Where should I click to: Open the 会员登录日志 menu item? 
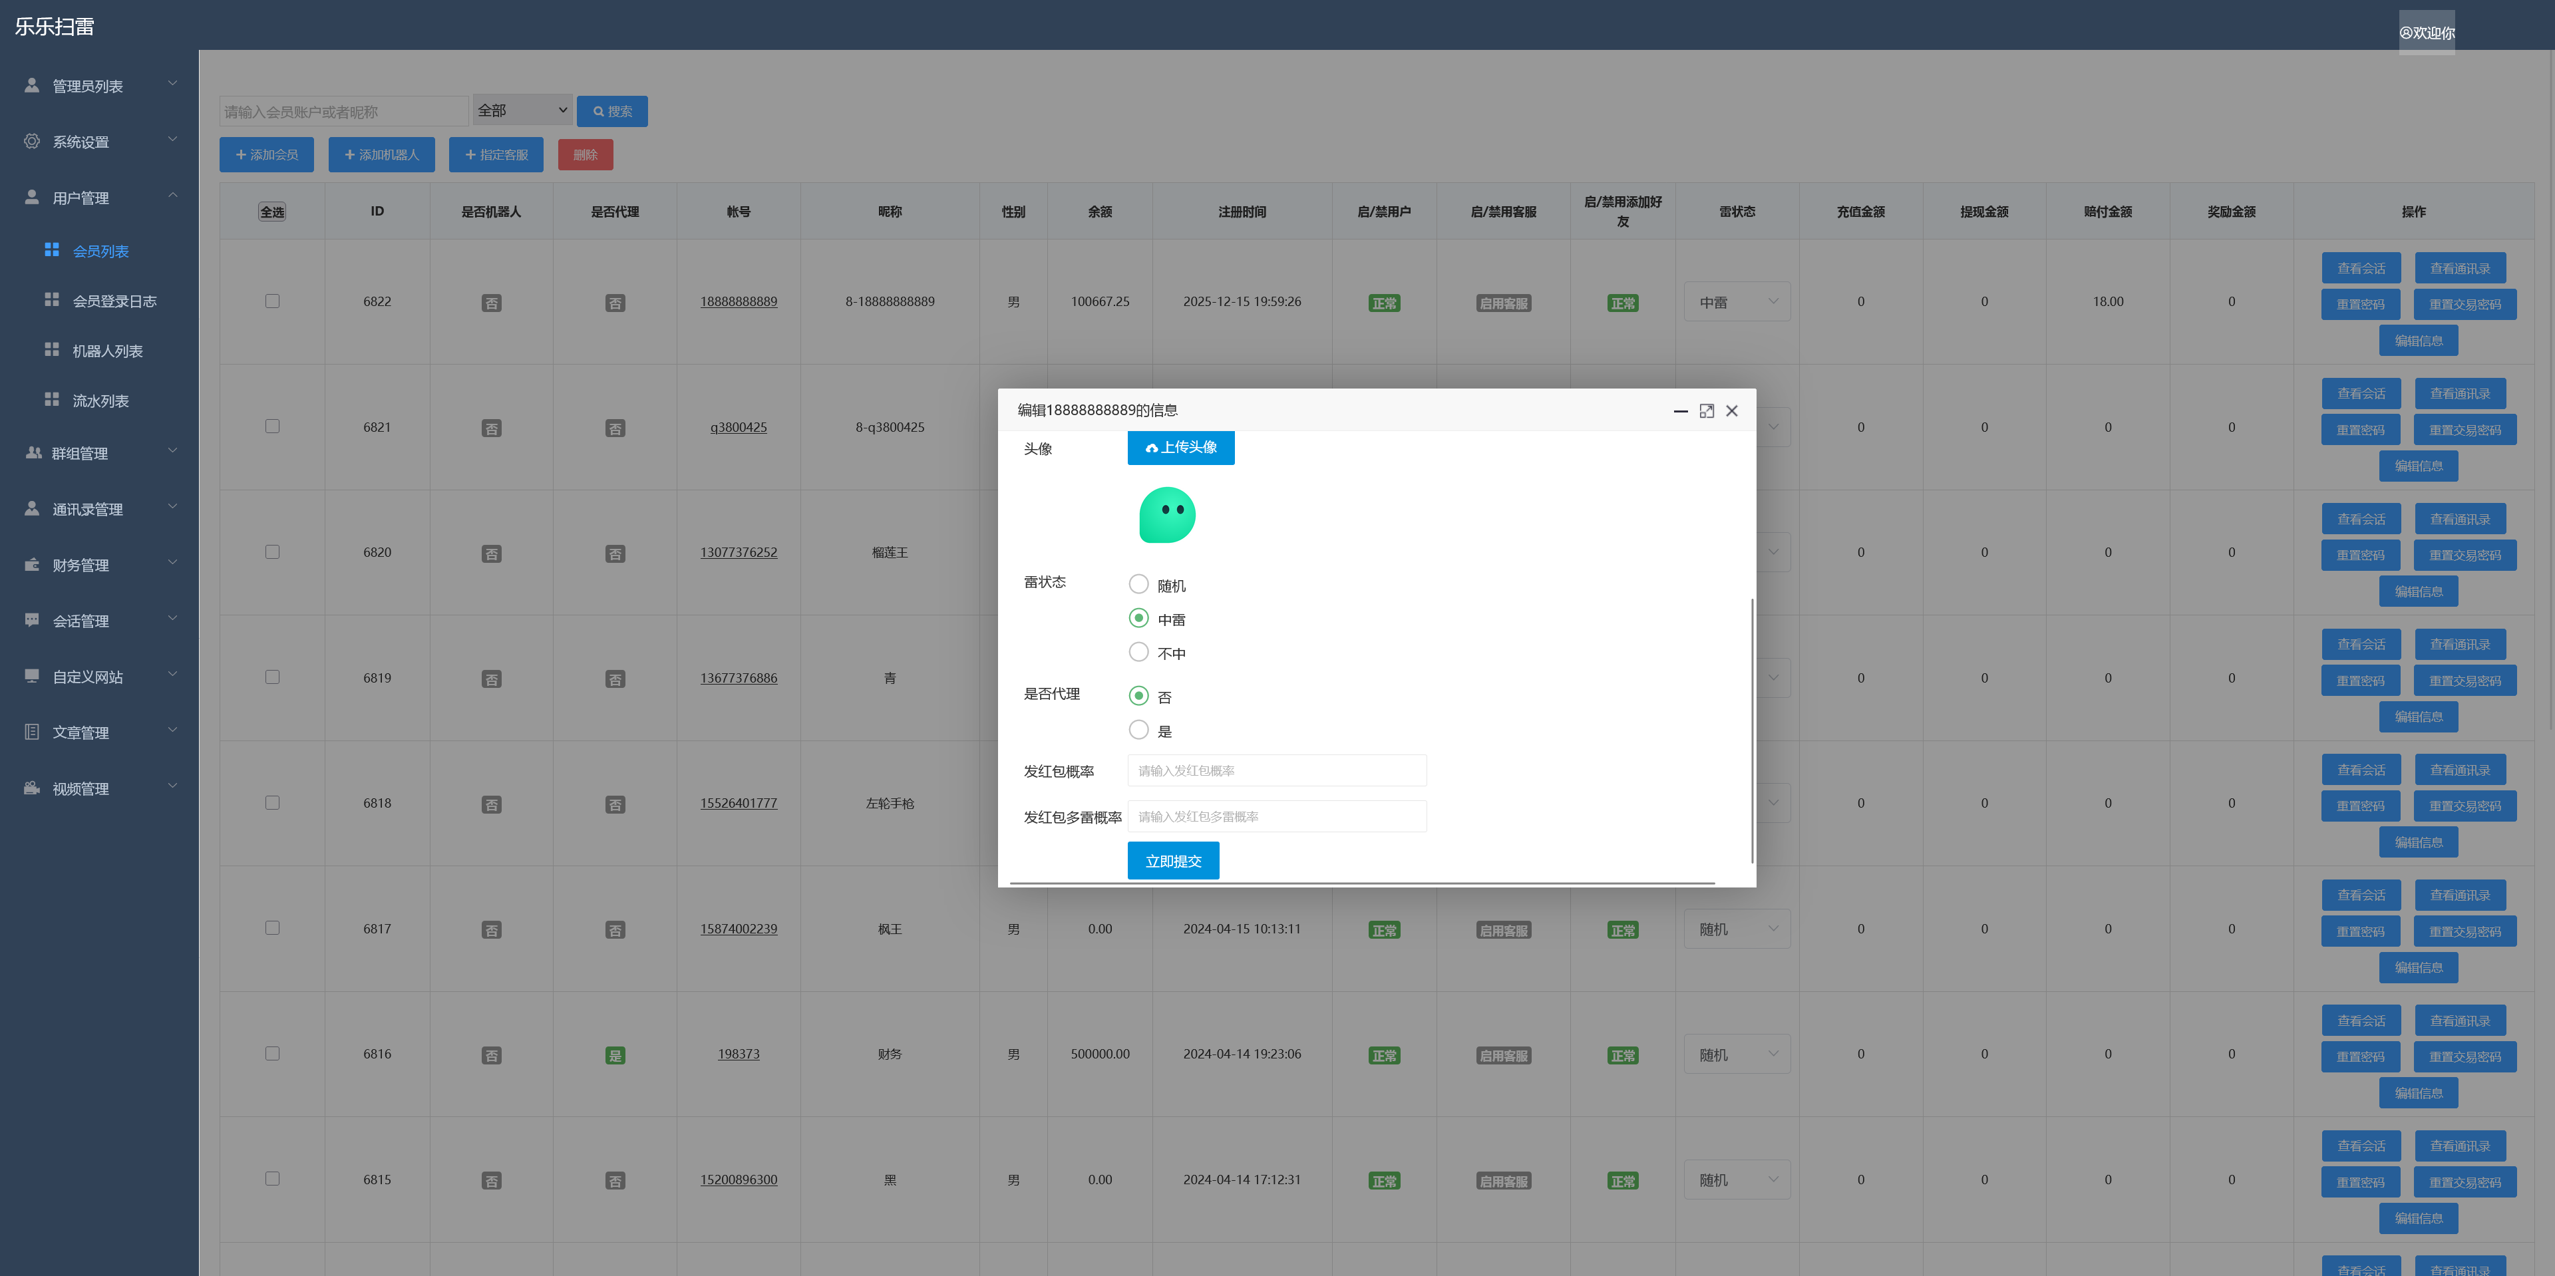coord(114,301)
